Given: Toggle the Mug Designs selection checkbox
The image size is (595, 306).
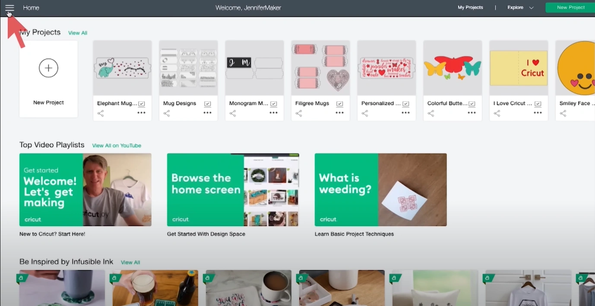Looking at the screenshot, I should pyautogui.click(x=208, y=104).
